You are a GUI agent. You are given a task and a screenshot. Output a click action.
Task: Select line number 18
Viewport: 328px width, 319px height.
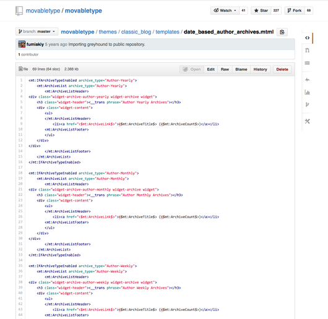[20, 172]
